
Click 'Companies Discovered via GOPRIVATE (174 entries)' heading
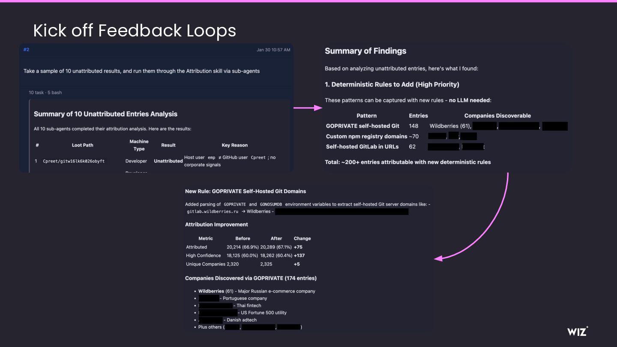point(251,278)
